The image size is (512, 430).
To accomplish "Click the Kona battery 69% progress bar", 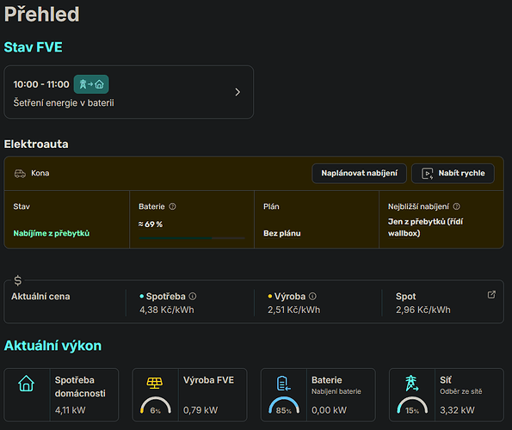I will click(192, 238).
